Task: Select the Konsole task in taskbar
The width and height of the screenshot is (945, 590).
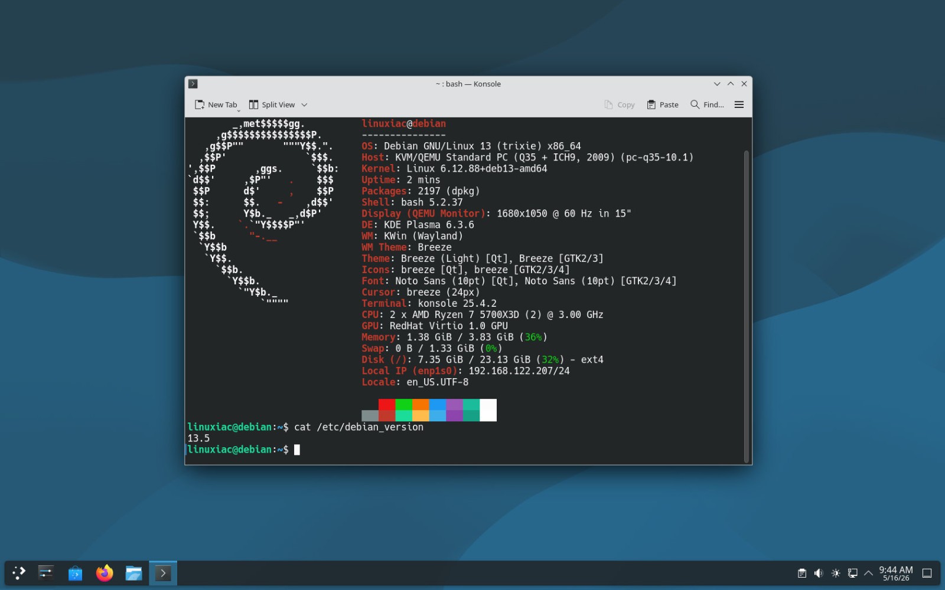Action: click(163, 573)
